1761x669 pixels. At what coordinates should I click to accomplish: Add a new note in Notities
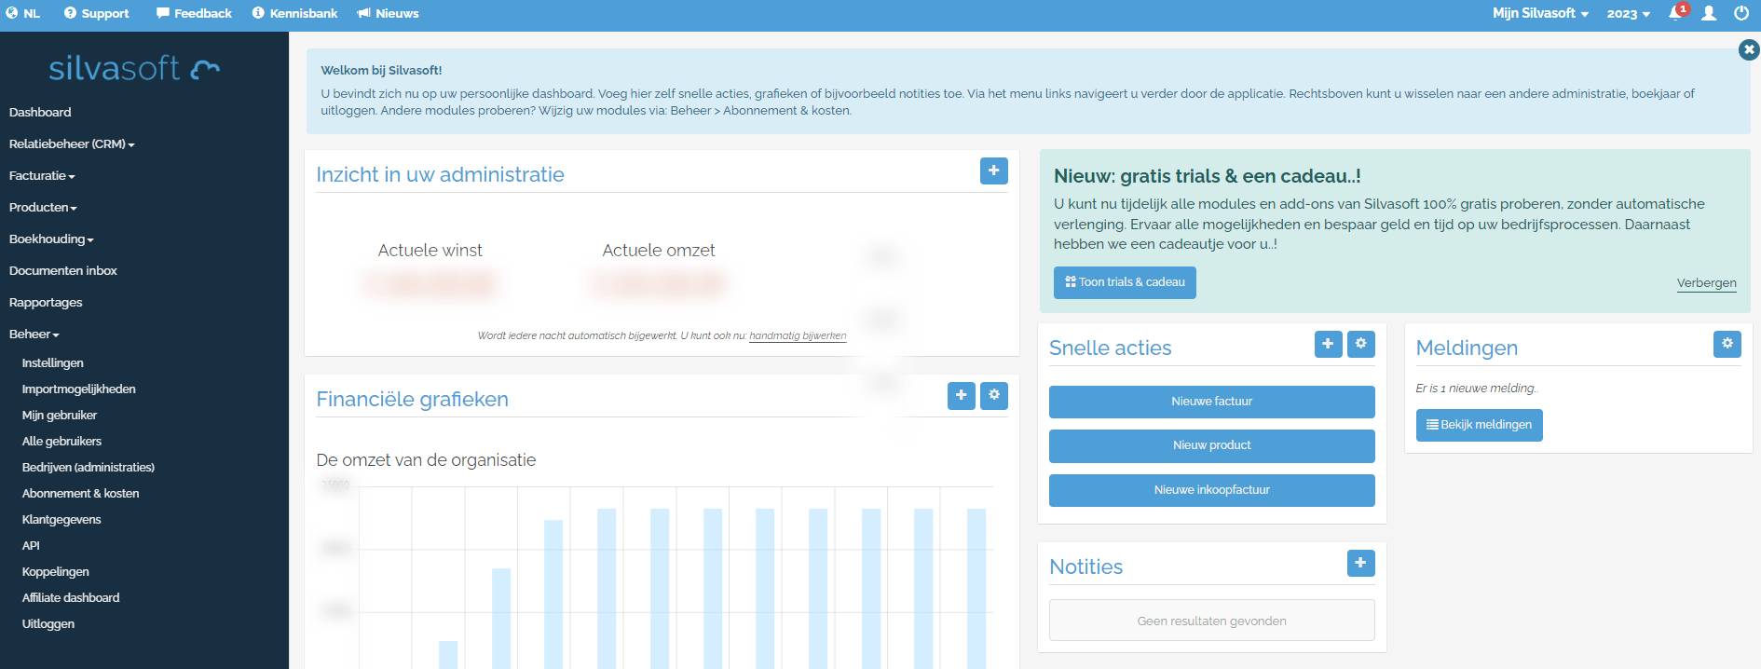(x=1360, y=563)
